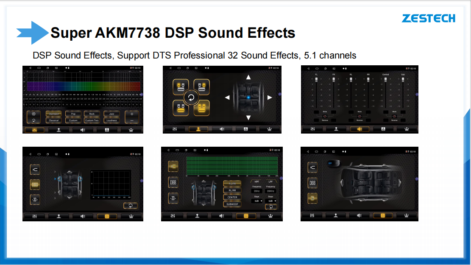Select the Loudness equalizer preset
The width and height of the screenshot is (471, 265).
coord(111,120)
